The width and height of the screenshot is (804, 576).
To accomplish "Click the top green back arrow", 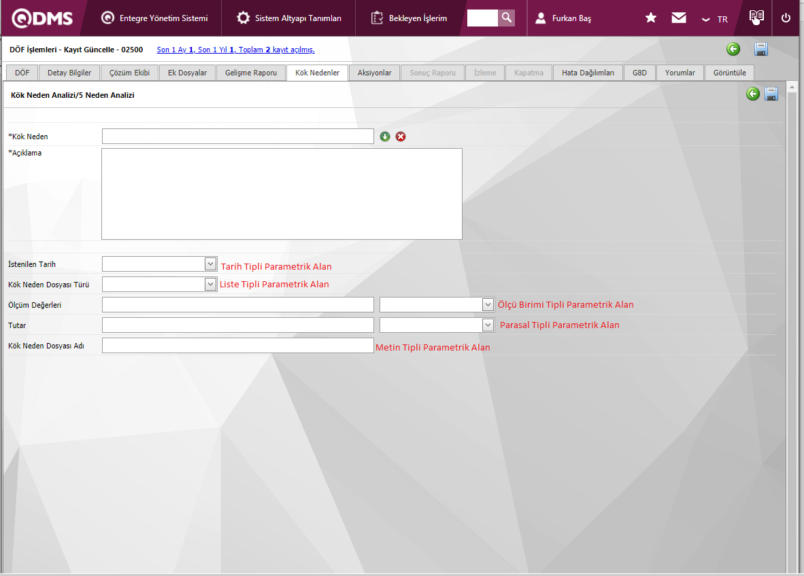I will click(x=733, y=49).
